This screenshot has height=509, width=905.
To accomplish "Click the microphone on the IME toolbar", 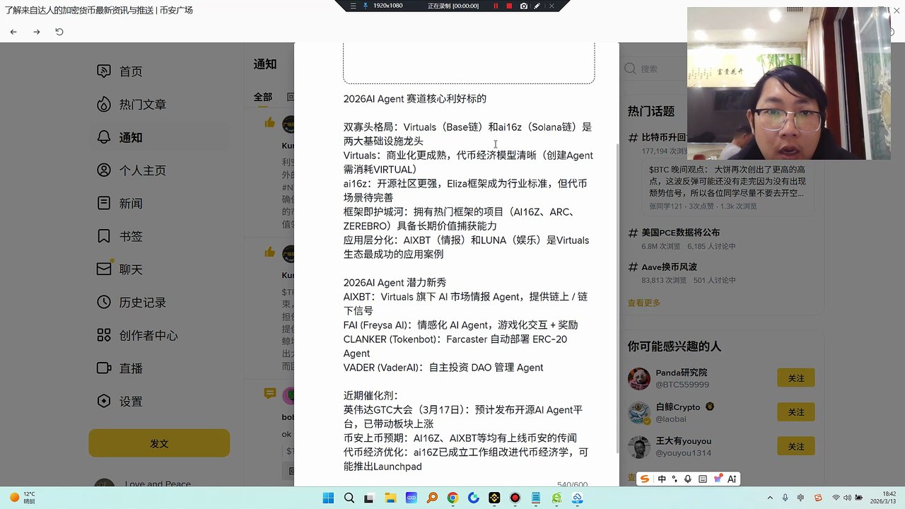I will (x=688, y=479).
